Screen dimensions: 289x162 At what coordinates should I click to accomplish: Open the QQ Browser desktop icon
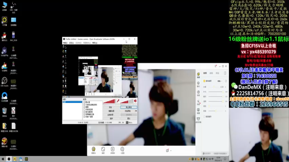coord(4,96)
